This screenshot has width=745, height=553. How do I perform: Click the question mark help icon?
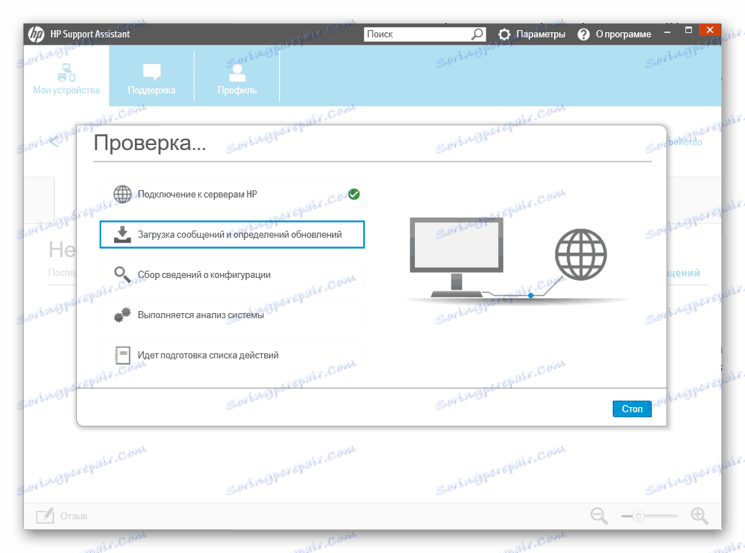583,34
